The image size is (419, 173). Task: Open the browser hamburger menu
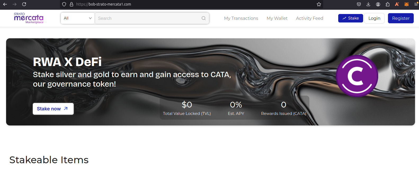pos(416,4)
